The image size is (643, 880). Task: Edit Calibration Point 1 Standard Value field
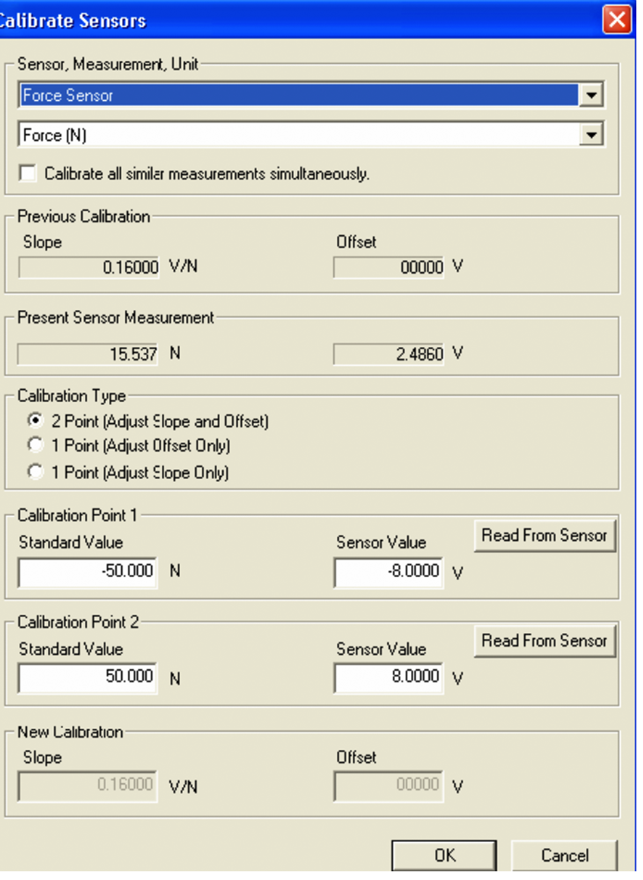click(87, 571)
